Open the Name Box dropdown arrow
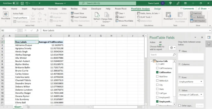The image size is (212, 109). pos(16,30)
